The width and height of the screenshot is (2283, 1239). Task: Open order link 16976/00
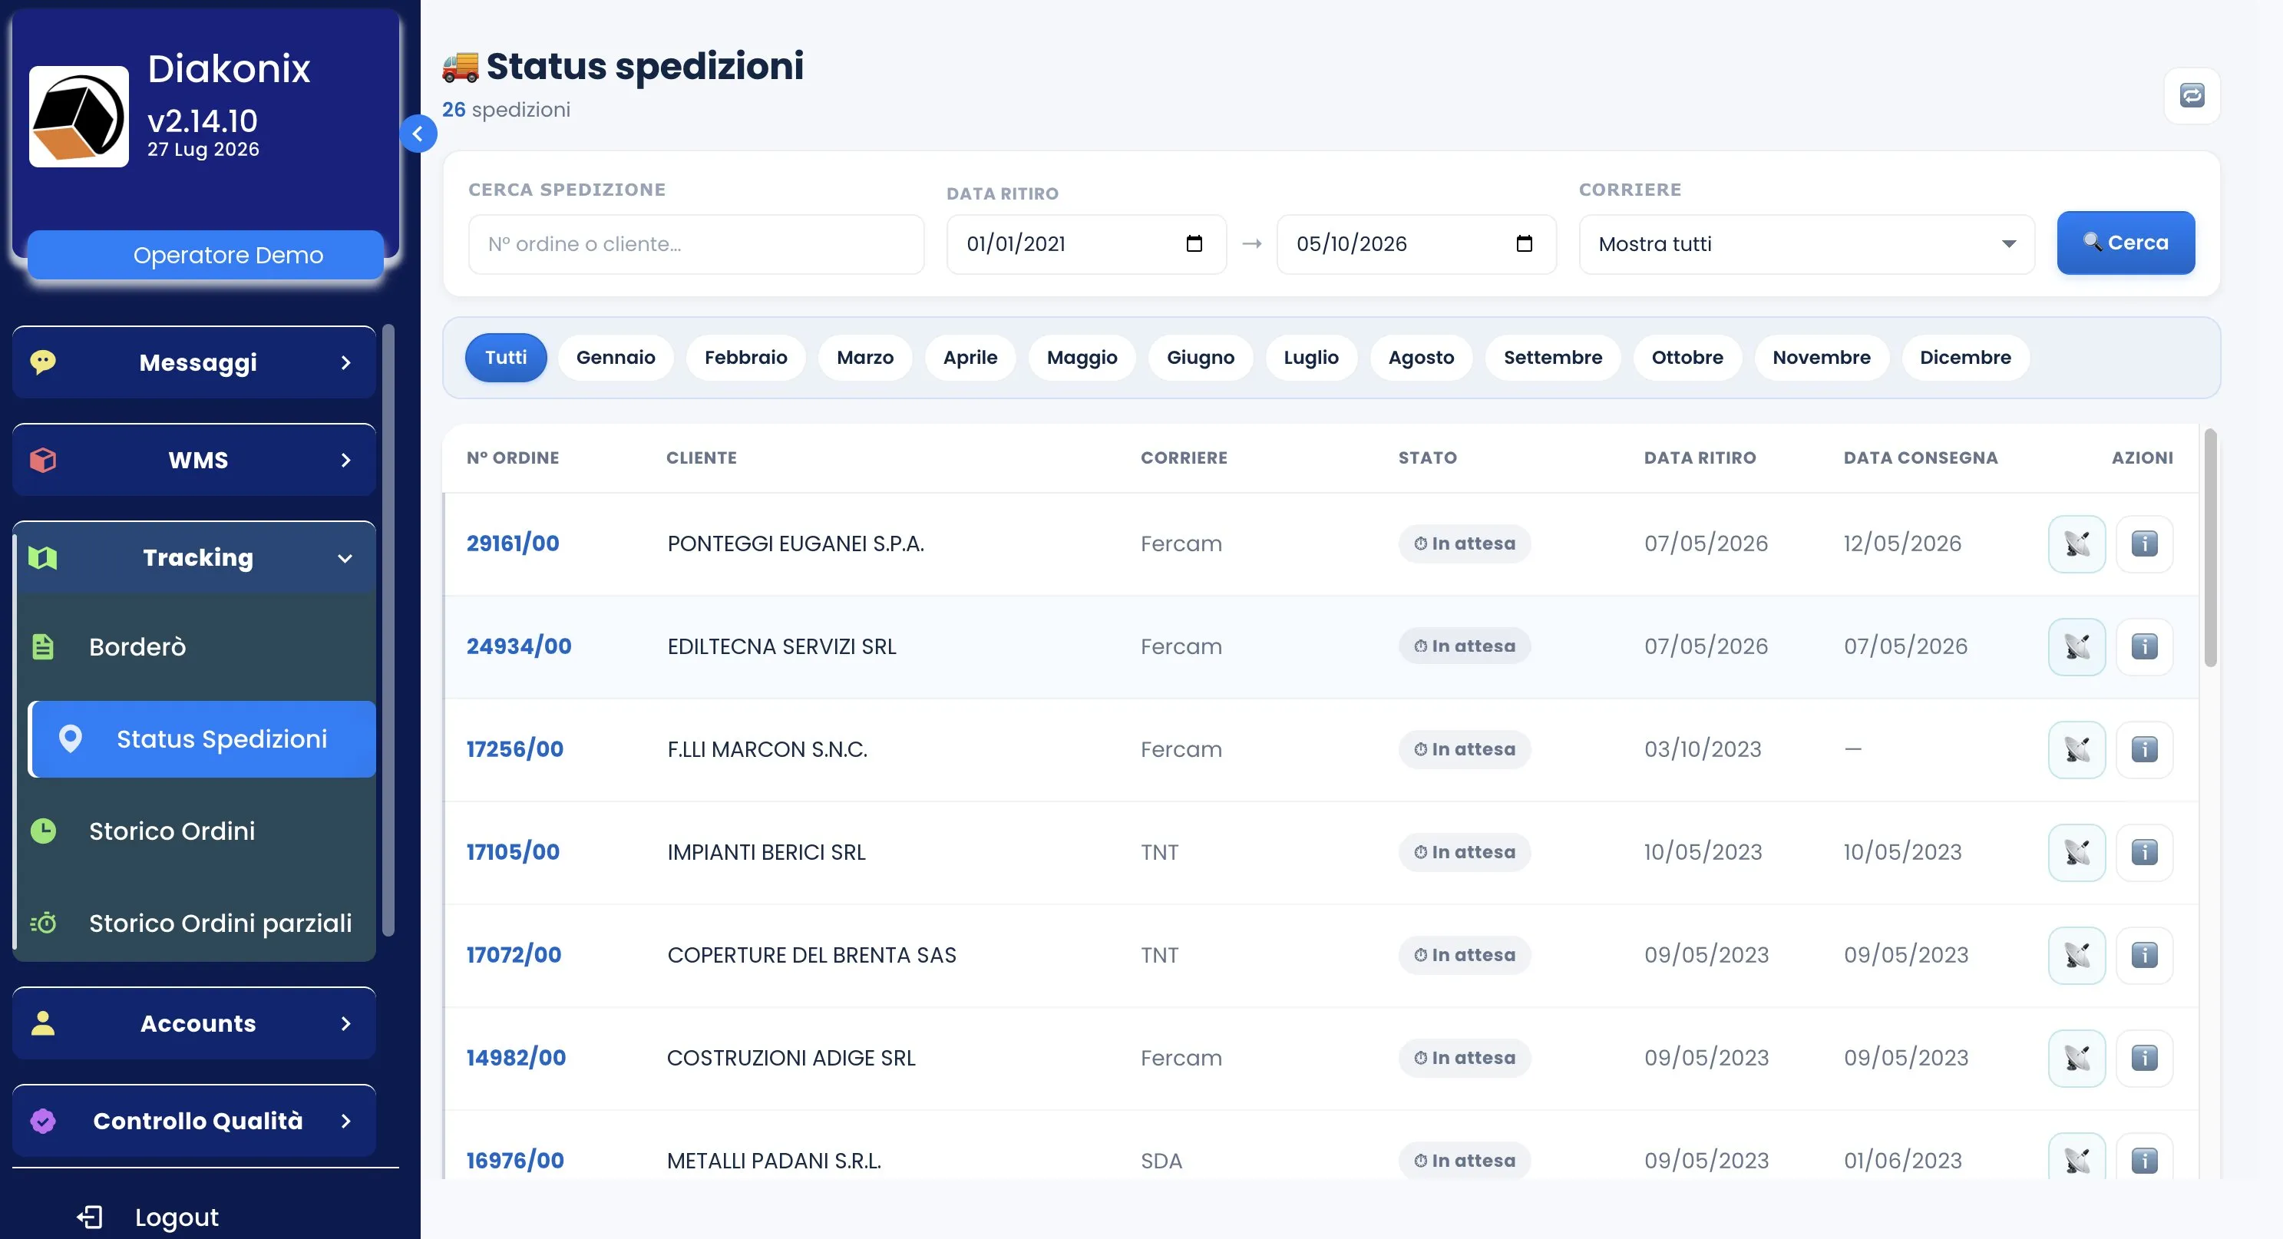click(515, 1160)
